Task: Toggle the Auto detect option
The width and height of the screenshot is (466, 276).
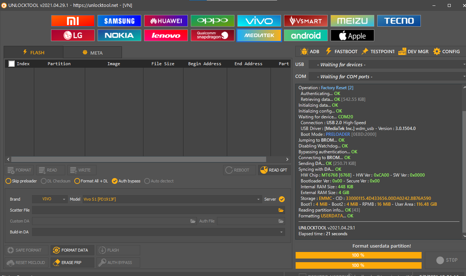Action: [x=159, y=181]
